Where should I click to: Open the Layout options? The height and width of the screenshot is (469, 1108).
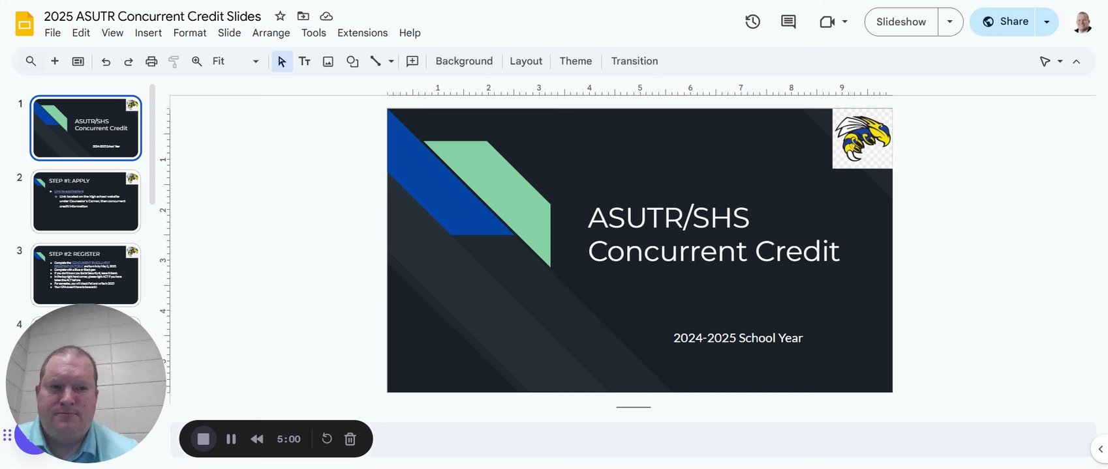pos(526,61)
